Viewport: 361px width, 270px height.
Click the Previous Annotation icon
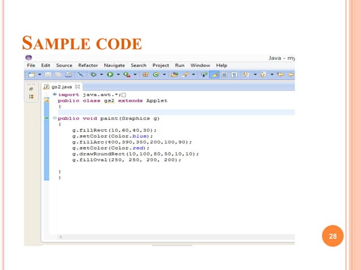(x=263, y=75)
